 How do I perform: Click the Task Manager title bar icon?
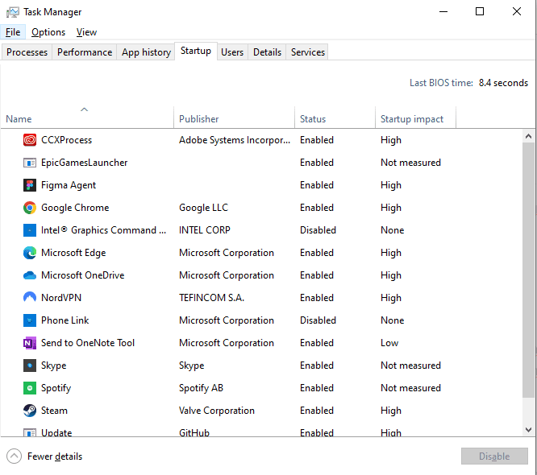click(13, 12)
